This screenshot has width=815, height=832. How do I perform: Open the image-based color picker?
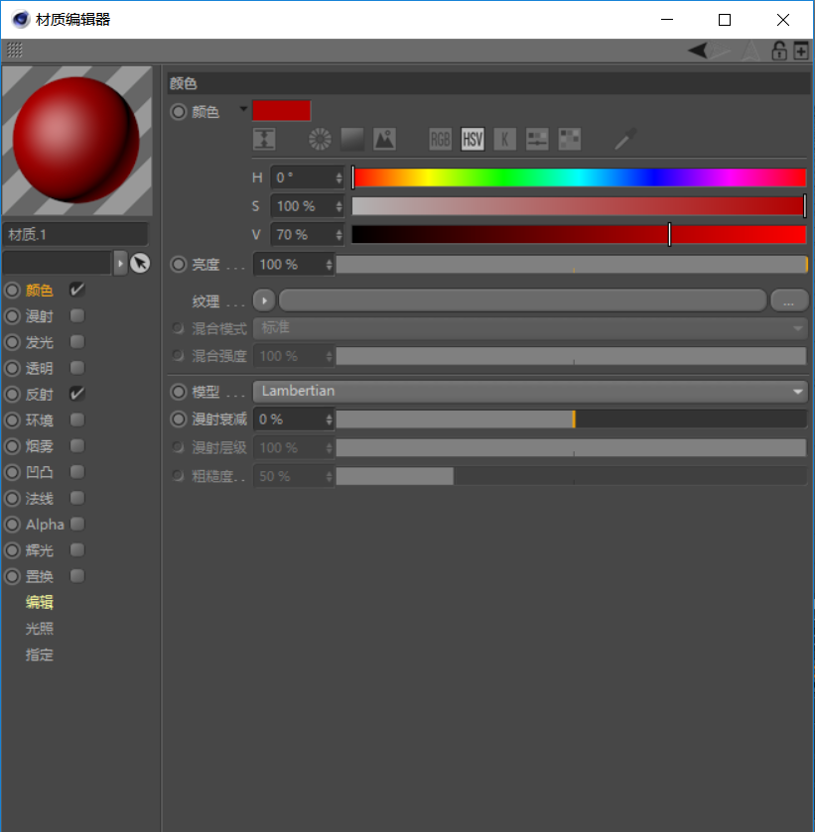coord(385,139)
